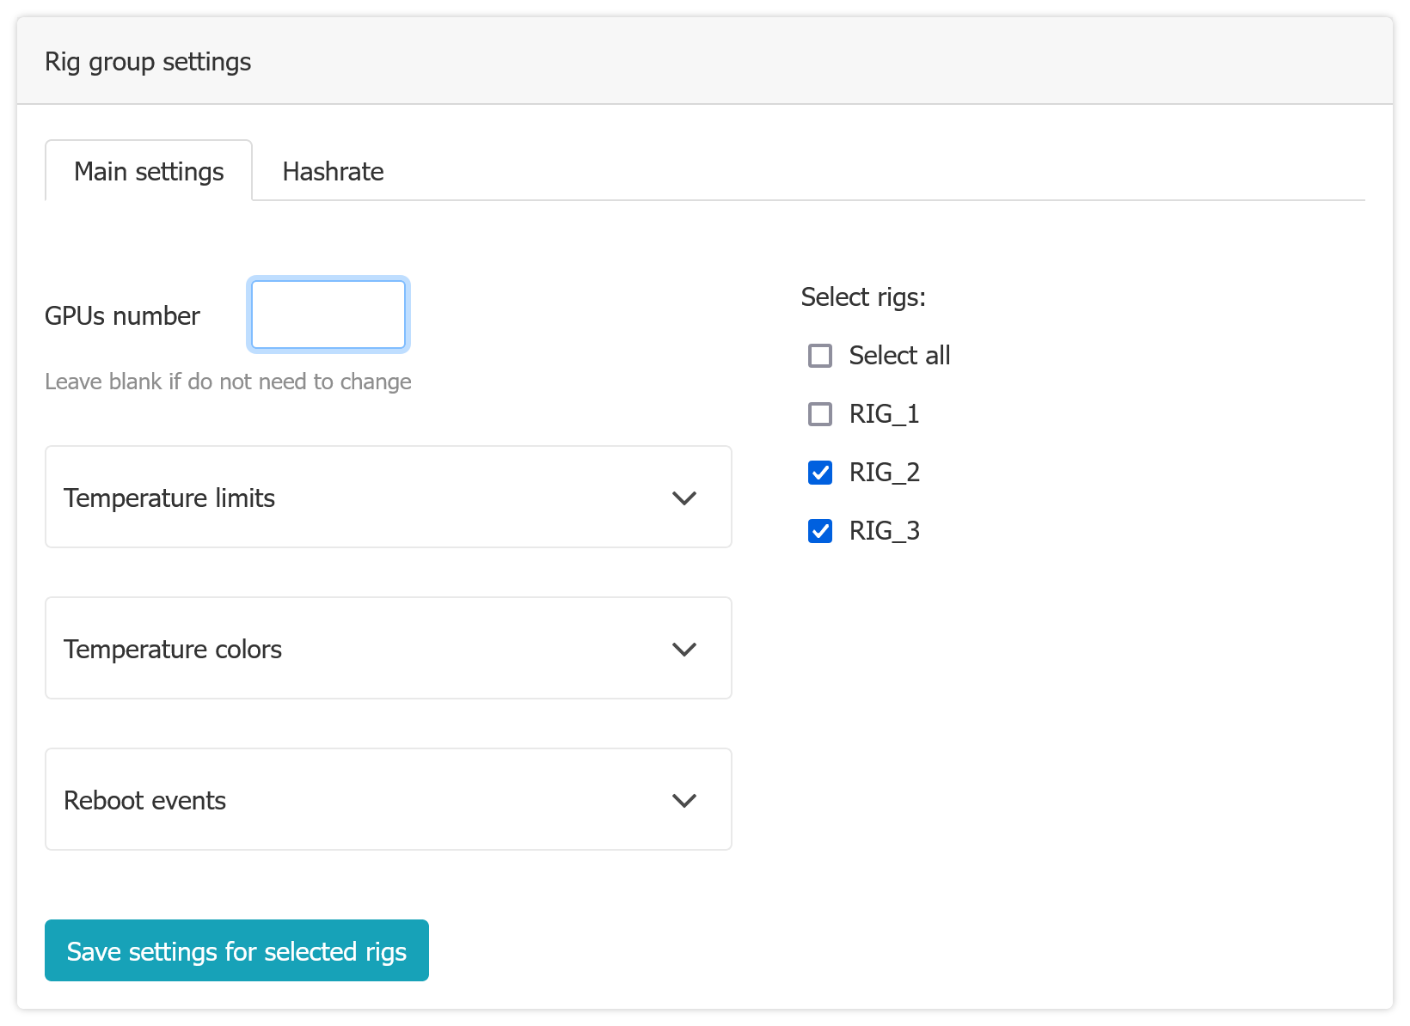This screenshot has width=1410, height=1026.
Task: Click the Temperature colors chevron arrow icon
Action: 684,650
